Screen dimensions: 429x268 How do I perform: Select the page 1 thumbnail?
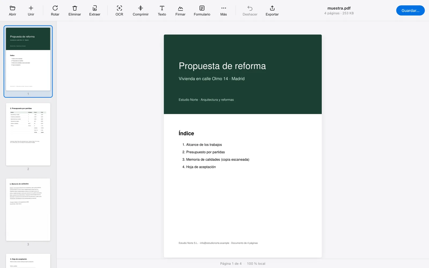(x=28, y=59)
